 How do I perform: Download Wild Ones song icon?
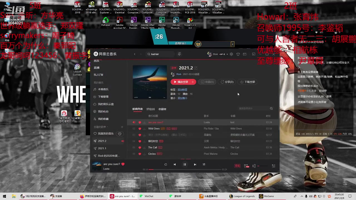coord(144,129)
